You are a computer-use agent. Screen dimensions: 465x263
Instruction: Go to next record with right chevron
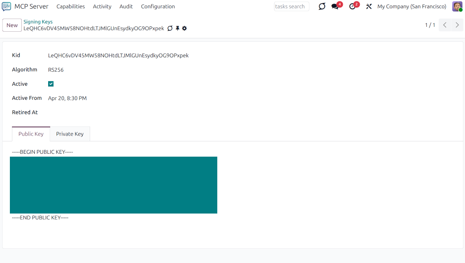(x=457, y=25)
